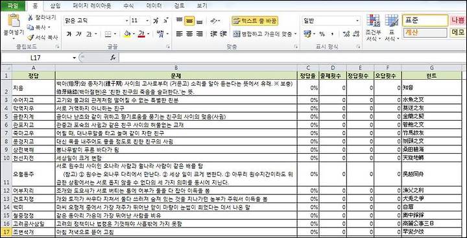
Task: Select the 계산 cell style
Action: (x=425, y=32)
